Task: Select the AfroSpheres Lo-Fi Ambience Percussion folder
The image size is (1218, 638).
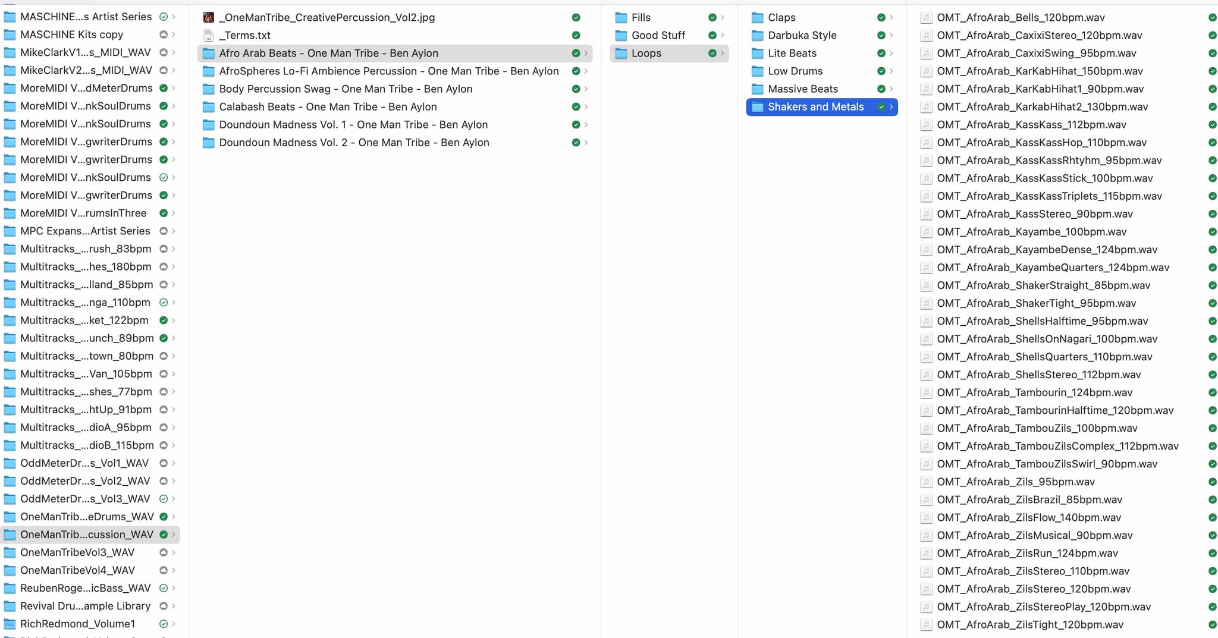Action: click(x=388, y=71)
